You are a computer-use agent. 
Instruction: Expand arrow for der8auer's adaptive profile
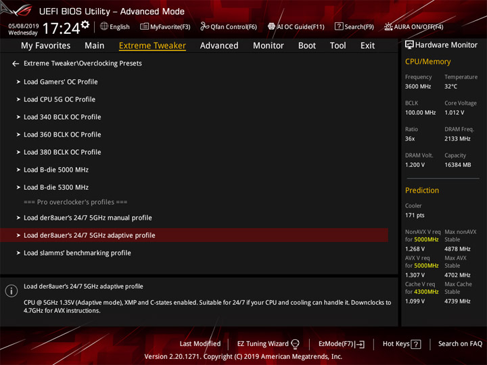18,235
